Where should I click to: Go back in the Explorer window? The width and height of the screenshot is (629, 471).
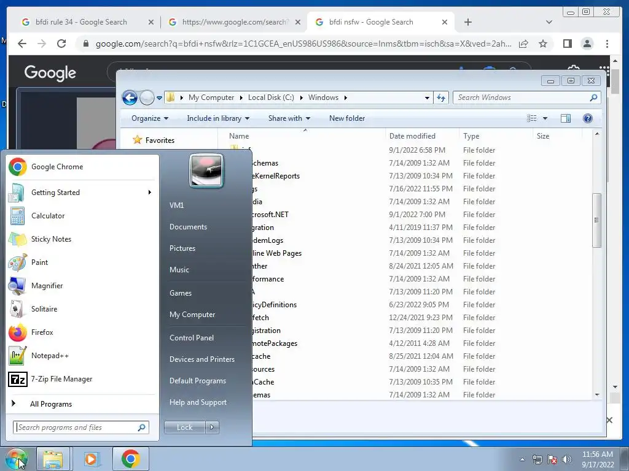click(x=130, y=98)
